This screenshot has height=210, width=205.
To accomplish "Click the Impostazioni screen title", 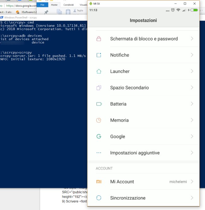I will [x=143, y=20].
